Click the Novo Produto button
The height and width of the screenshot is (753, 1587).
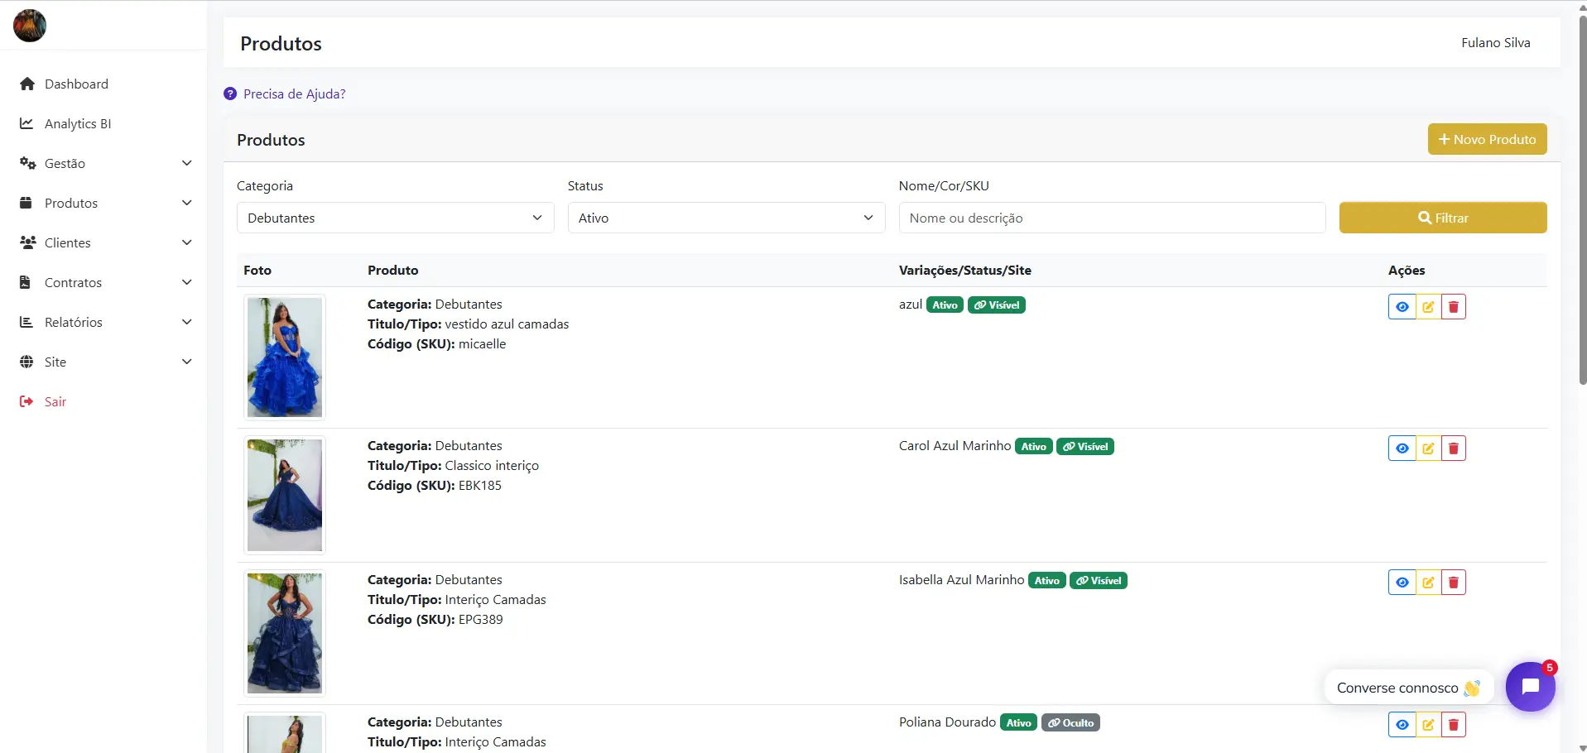pos(1487,139)
